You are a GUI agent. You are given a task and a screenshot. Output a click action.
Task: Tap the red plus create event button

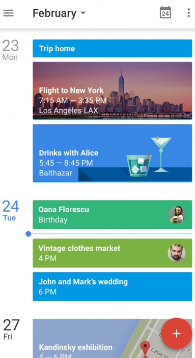coord(176,333)
